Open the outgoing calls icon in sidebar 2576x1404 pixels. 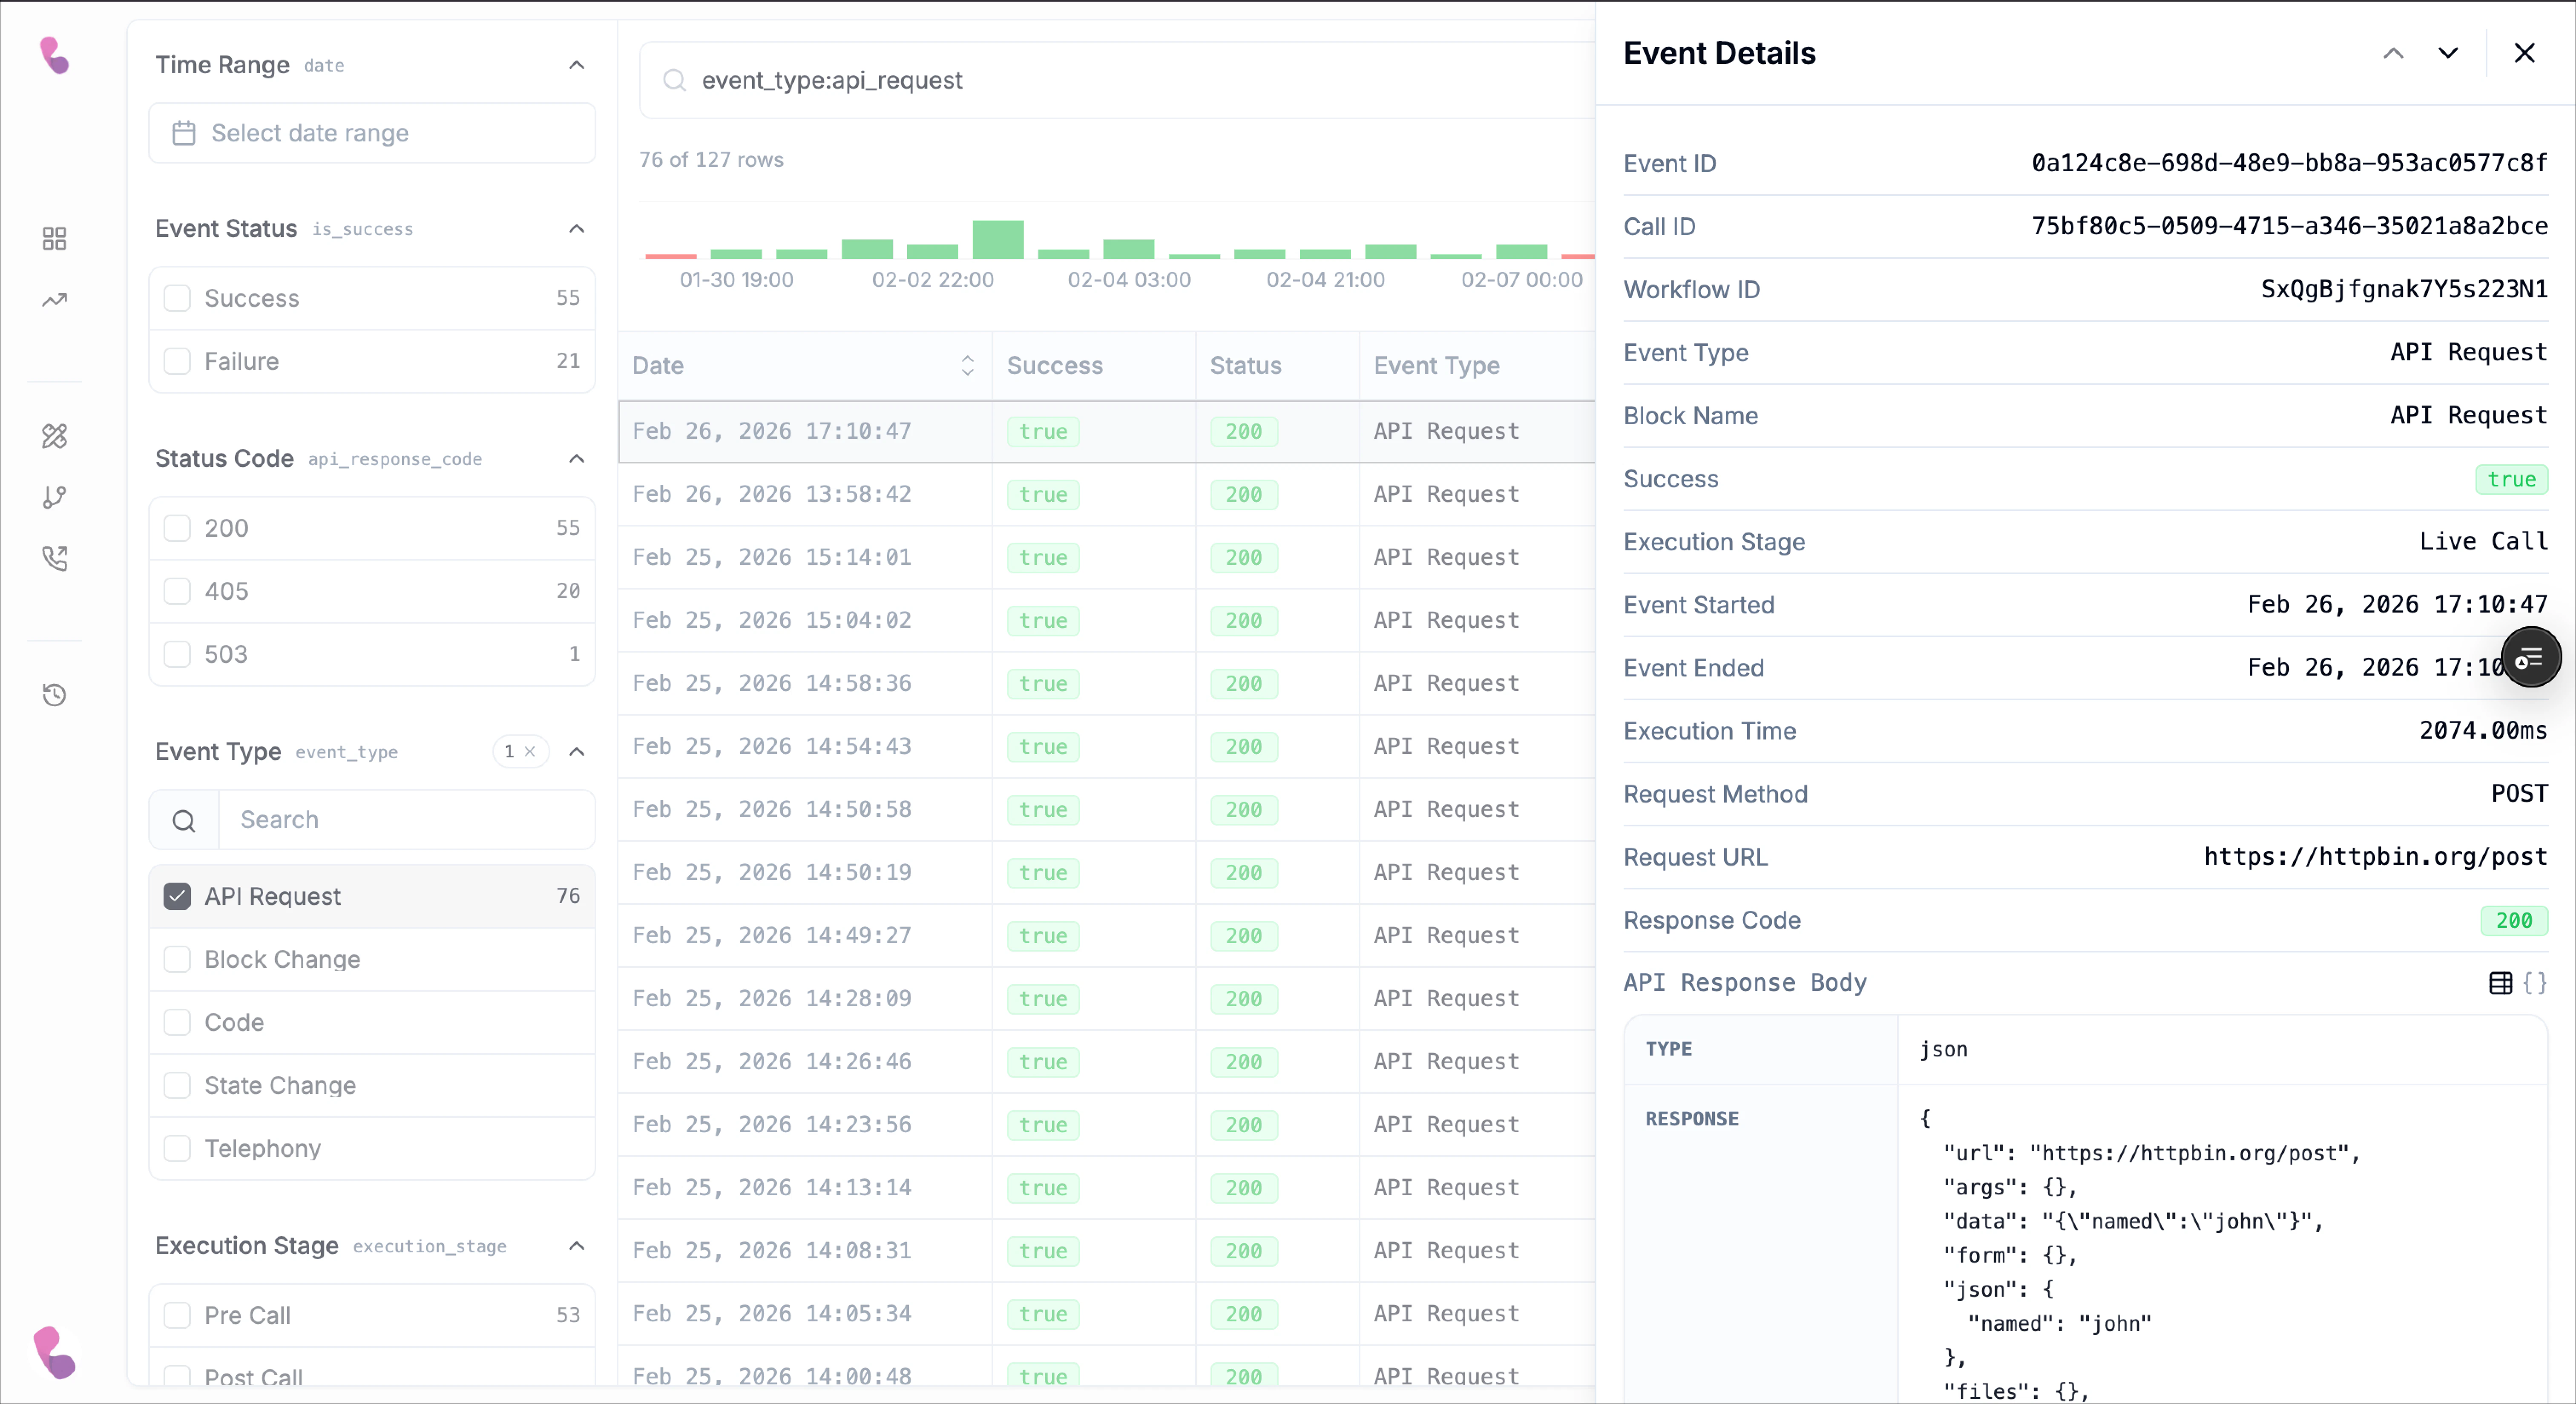[55, 558]
